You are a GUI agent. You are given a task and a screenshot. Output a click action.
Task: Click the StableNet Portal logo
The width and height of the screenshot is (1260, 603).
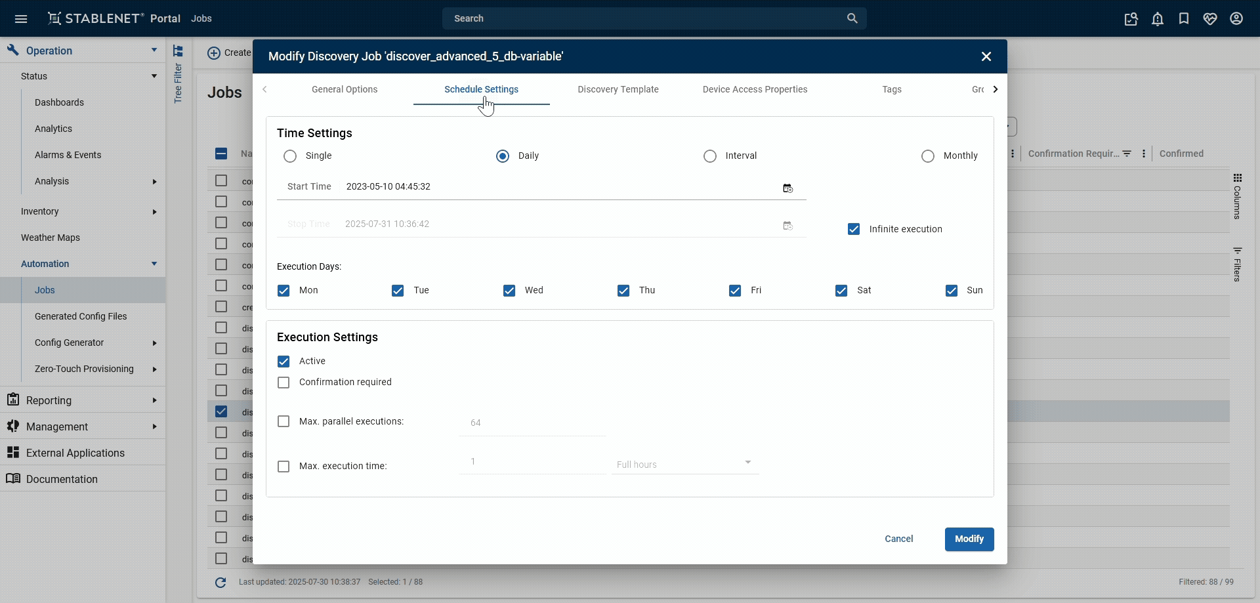coord(114,18)
